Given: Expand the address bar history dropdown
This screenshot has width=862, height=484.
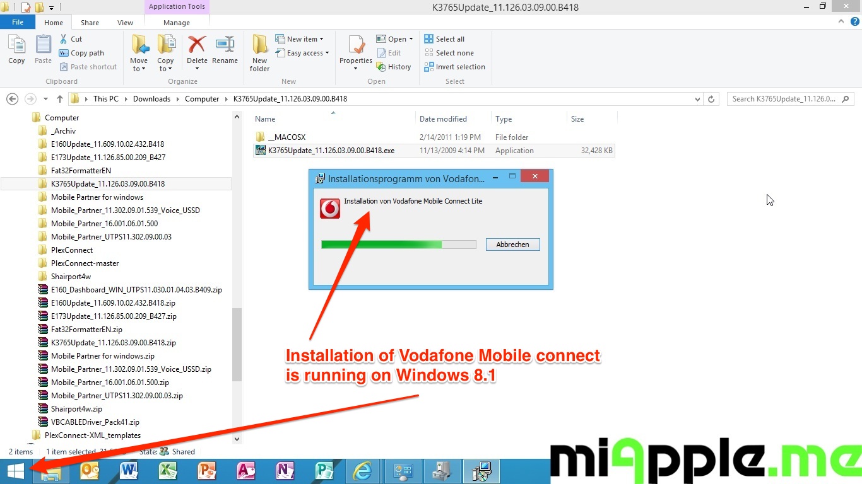Looking at the screenshot, I should 697,99.
